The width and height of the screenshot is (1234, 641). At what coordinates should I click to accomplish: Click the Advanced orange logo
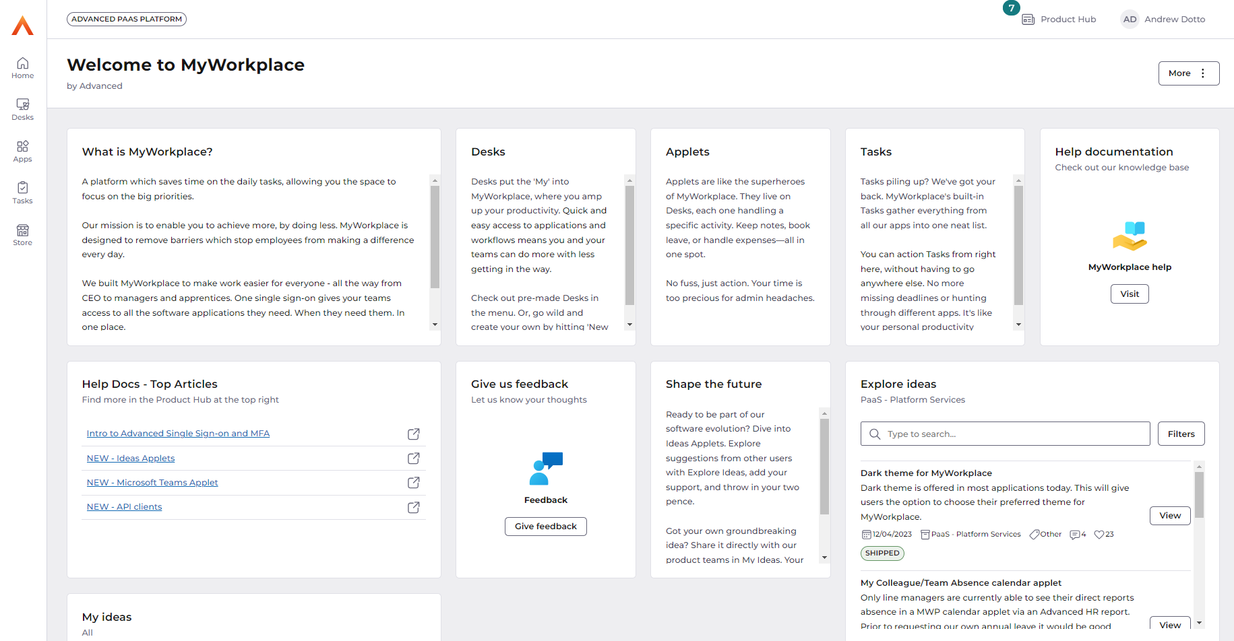click(23, 26)
